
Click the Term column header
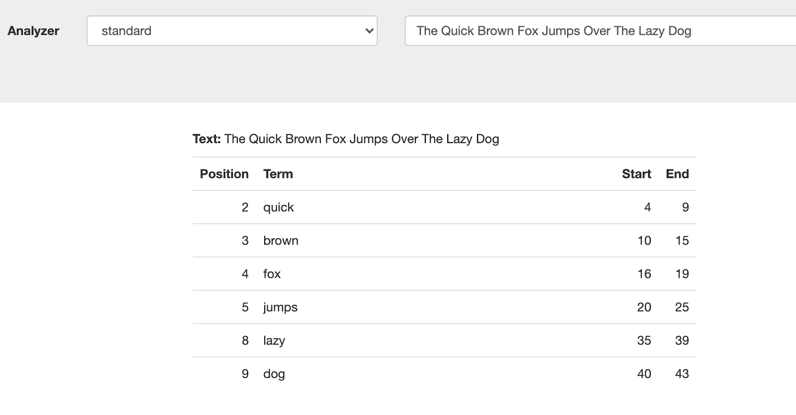click(x=278, y=174)
